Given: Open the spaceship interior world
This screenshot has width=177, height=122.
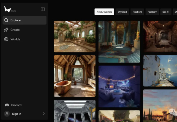Looking at the screenshot, I should click(75, 111).
